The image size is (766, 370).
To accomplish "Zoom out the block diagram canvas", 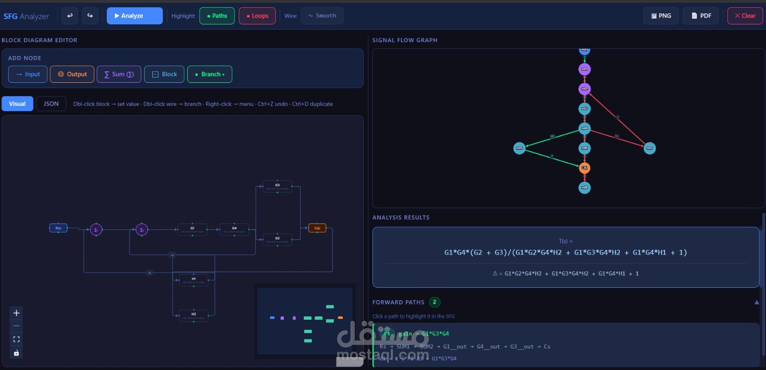I will tap(16, 326).
